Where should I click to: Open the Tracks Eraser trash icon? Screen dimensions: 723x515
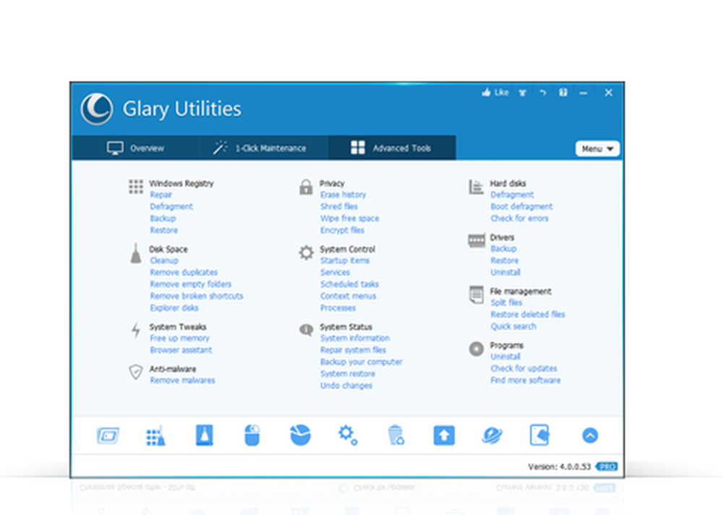395,435
